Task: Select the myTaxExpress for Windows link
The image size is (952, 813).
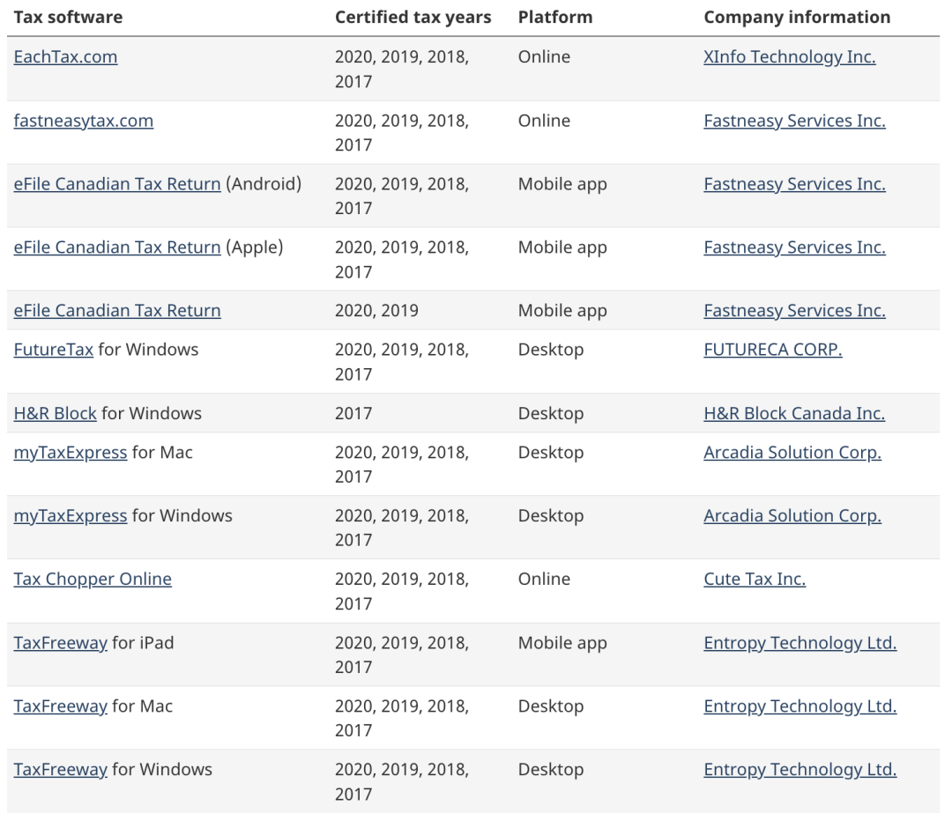Action: pos(70,515)
